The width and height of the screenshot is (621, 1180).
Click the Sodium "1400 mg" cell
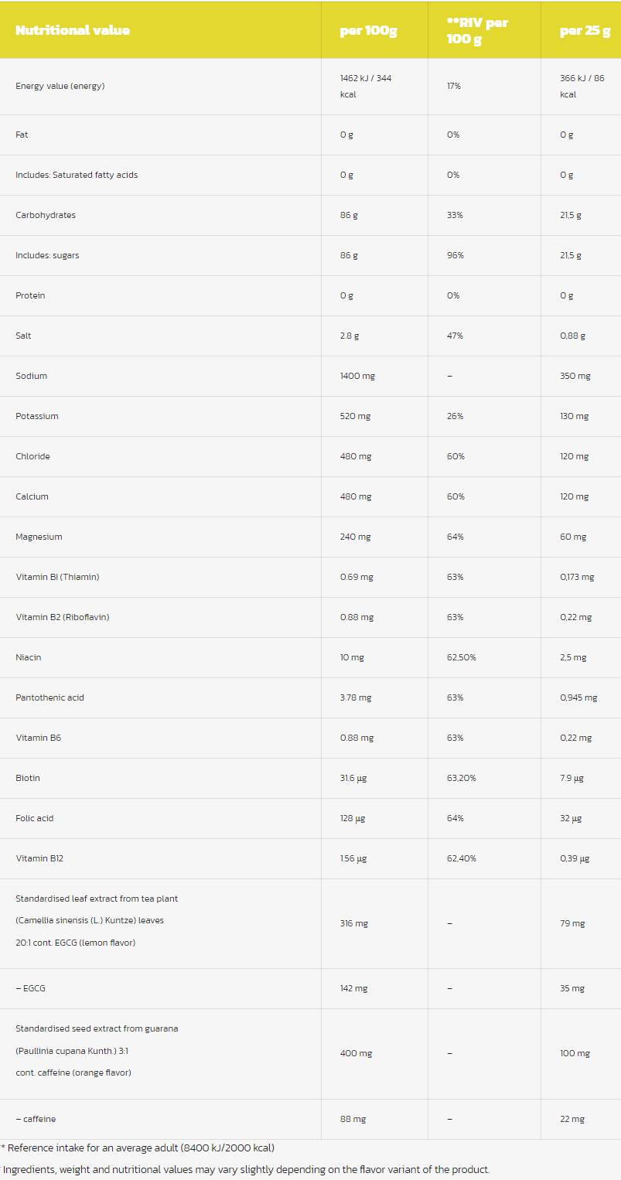(357, 376)
